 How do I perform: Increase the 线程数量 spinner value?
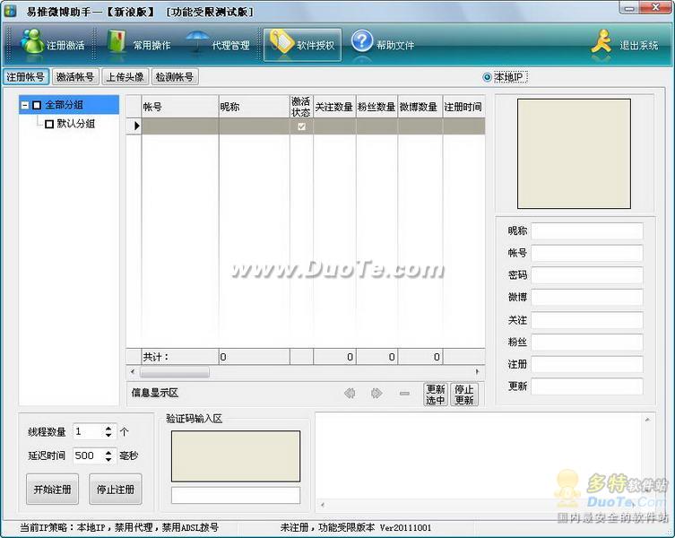click(x=109, y=428)
